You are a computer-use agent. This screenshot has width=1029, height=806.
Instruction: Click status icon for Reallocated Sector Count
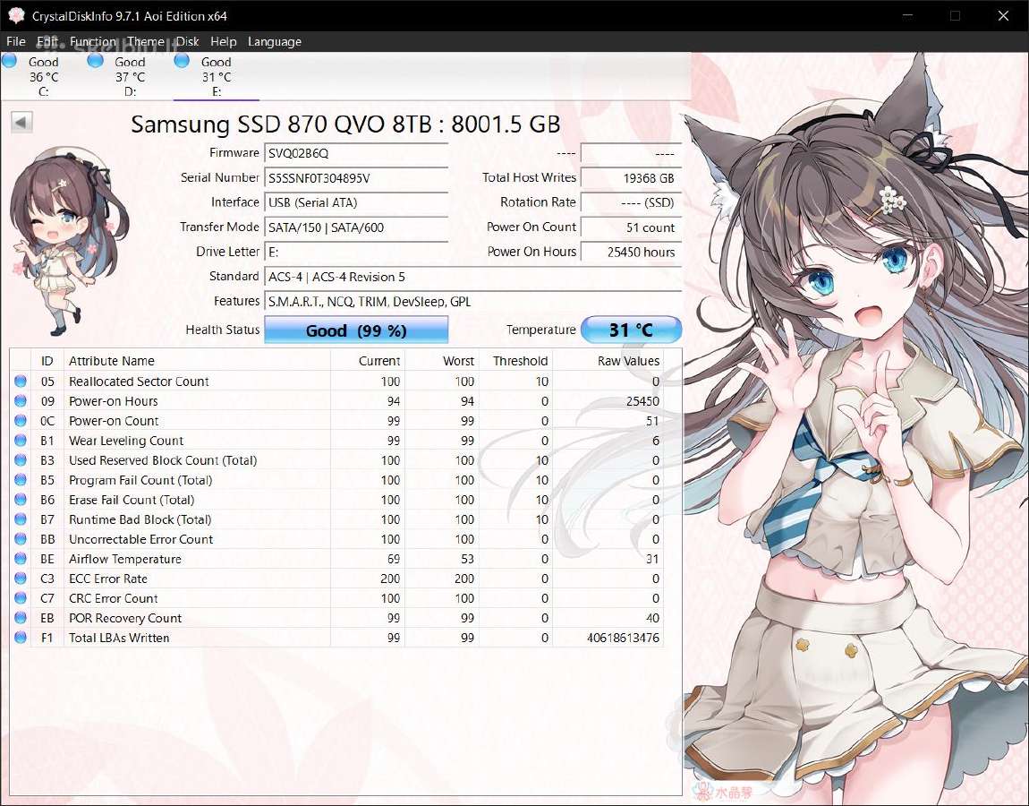tap(21, 381)
